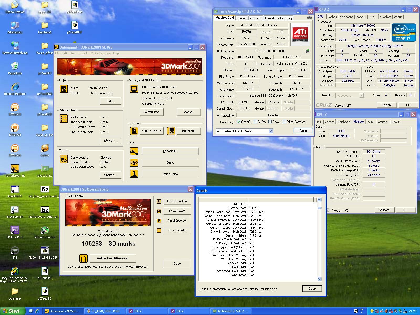This screenshot has width=420, height=315.
Task: Open the GPU selection dropdown in GPU-Z
Action: [271, 131]
